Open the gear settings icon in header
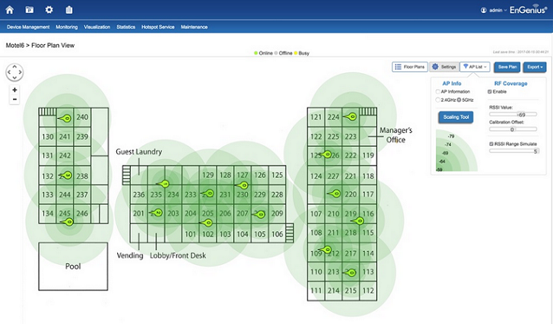The image size is (553, 324). point(49,10)
